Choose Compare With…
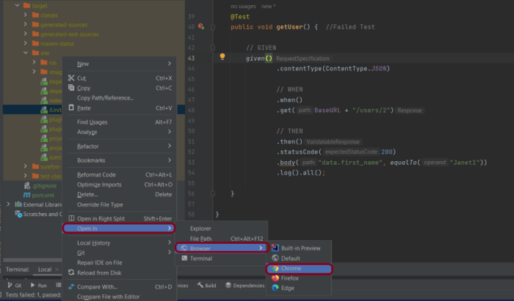Image resolution: width=514 pixels, height=301 pixels. pyautogui.click(x=120, y=287)
